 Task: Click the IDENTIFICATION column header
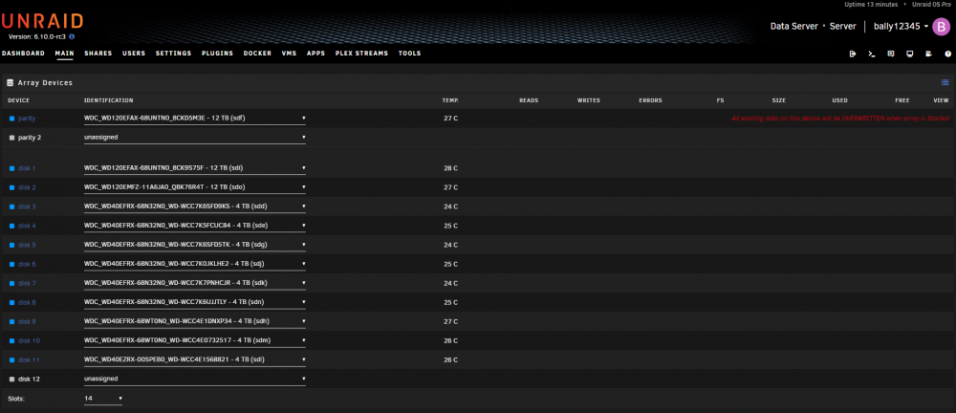(x=108, y=100)
